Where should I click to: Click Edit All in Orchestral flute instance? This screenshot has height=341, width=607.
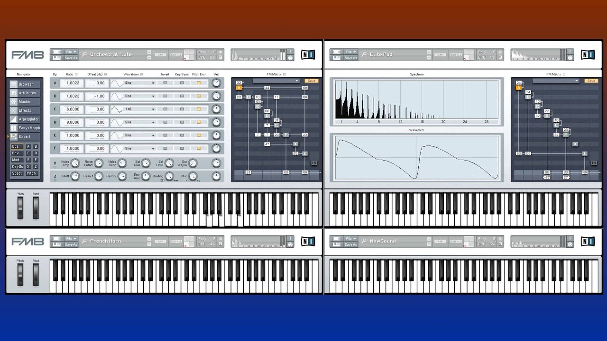176,55
